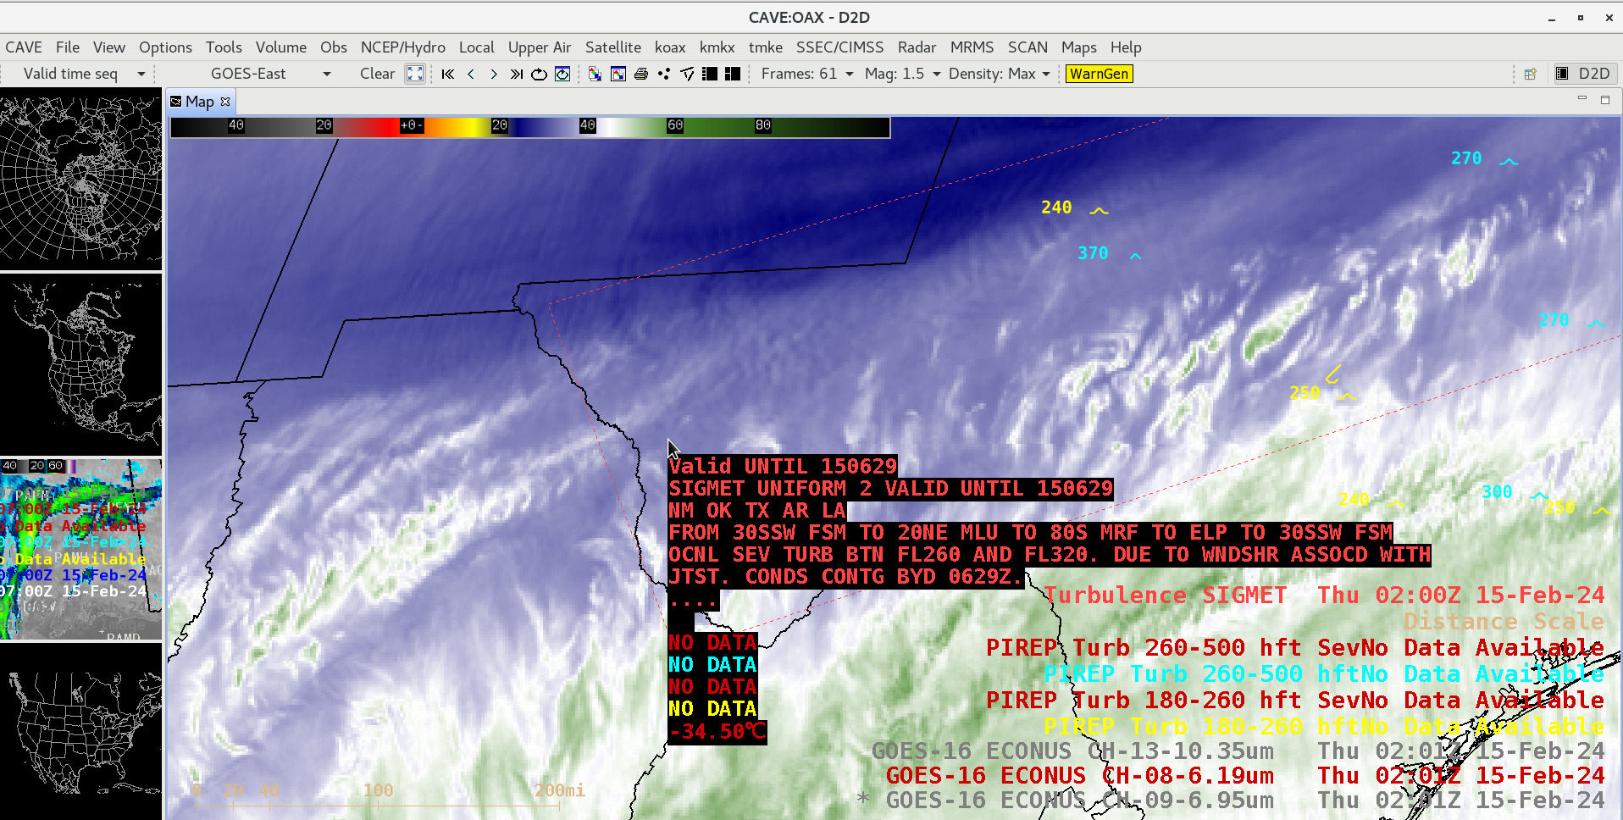Toggle loop animation icon

click(x=539, y=74)
